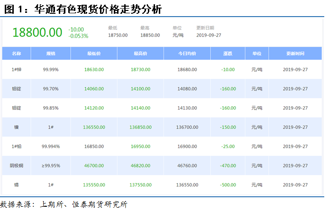Click the change value -470.00
329x211 pixels.
coord(228,165)
